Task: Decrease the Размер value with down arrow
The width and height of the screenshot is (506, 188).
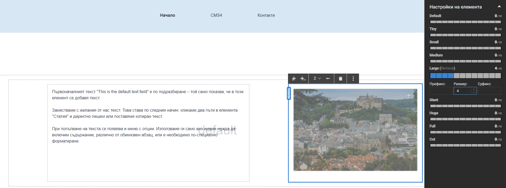Action: pos(474,93)
